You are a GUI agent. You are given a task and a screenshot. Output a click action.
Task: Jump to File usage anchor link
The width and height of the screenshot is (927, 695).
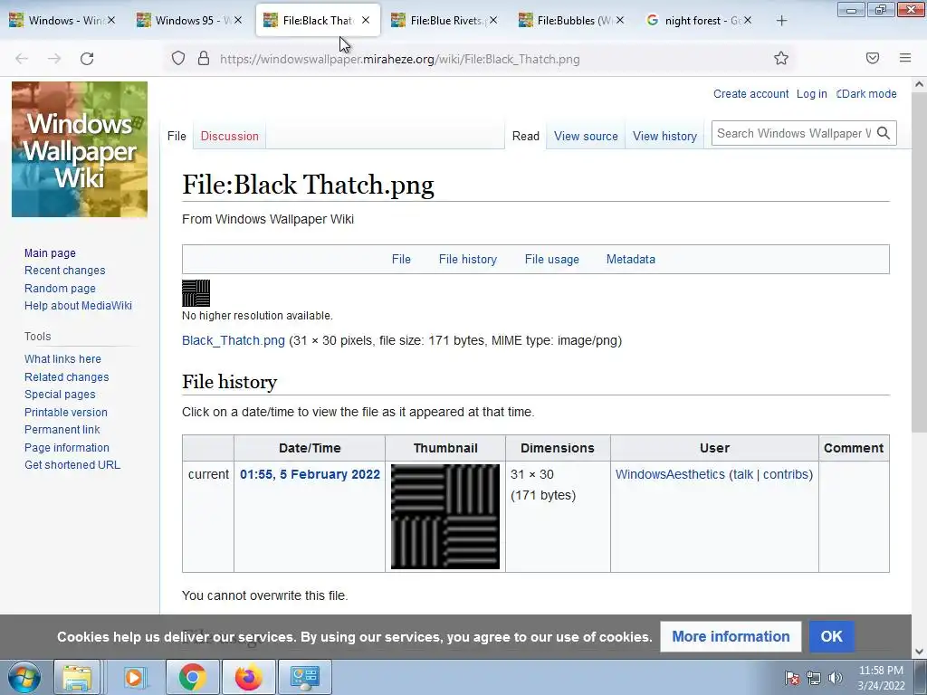551,259
